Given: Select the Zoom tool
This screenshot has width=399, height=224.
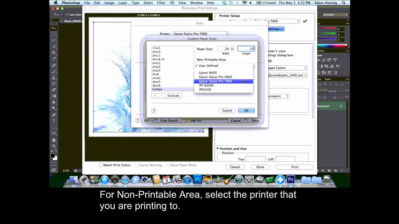Looking at the screenshot, I should click(x=54, y=146).
